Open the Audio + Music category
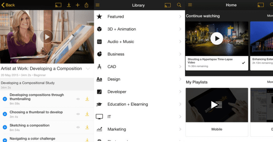 click(x=139, y=41)
